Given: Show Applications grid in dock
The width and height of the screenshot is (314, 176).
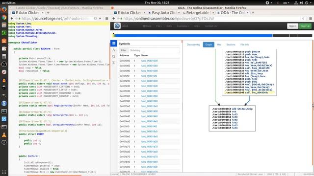Looking at the screenshot, I should click(x=4, y=172).
